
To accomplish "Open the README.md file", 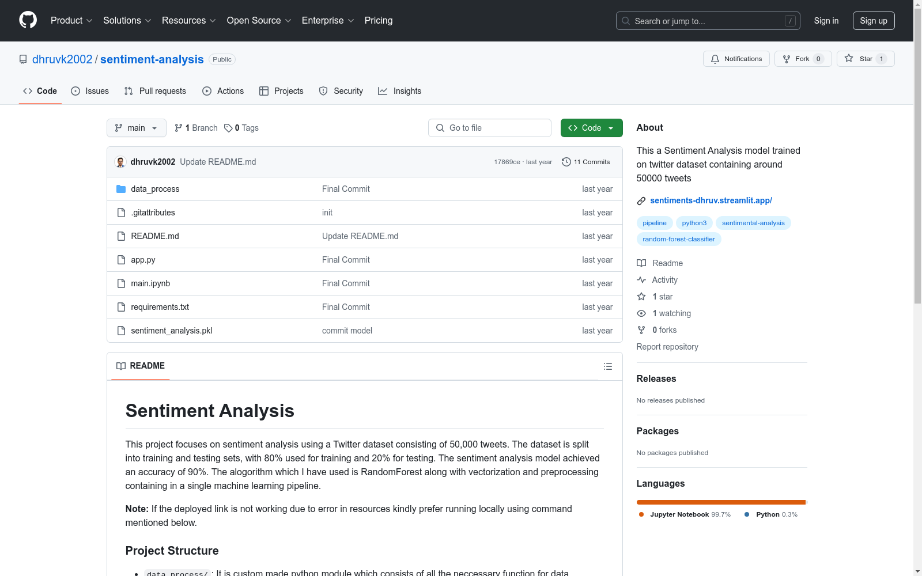I will (155, 236).
